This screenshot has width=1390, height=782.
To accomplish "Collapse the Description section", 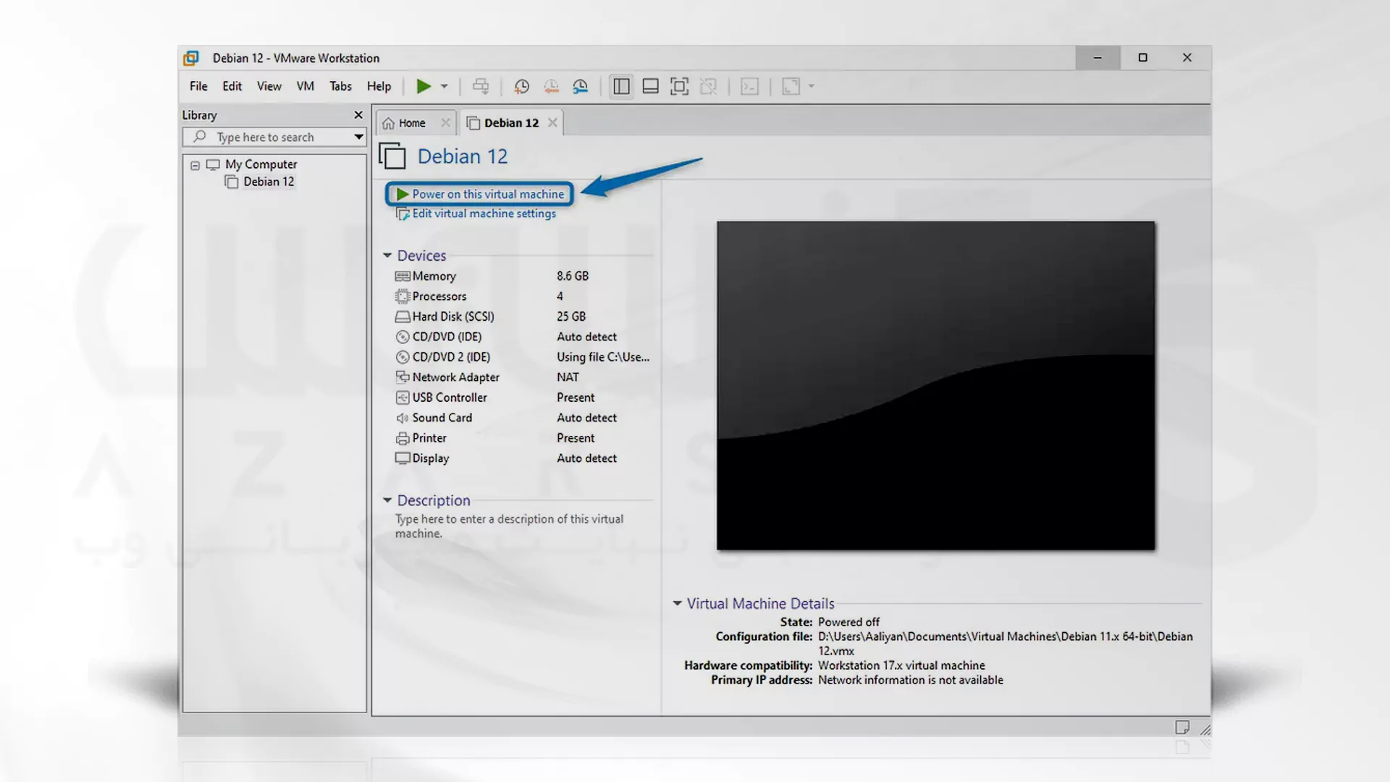I will pos(387,500).
